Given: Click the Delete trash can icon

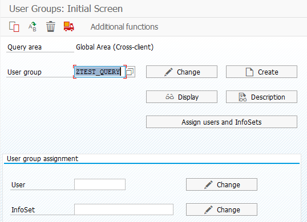Looking at the screenshot, I should coord(51,27).
